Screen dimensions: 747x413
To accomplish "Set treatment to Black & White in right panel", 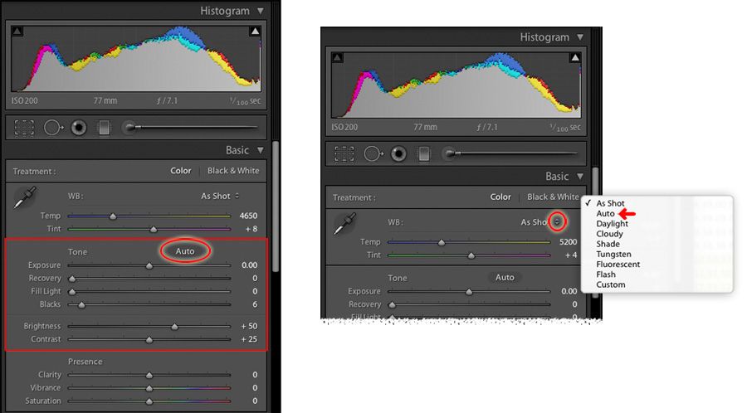I will [553, 197].
